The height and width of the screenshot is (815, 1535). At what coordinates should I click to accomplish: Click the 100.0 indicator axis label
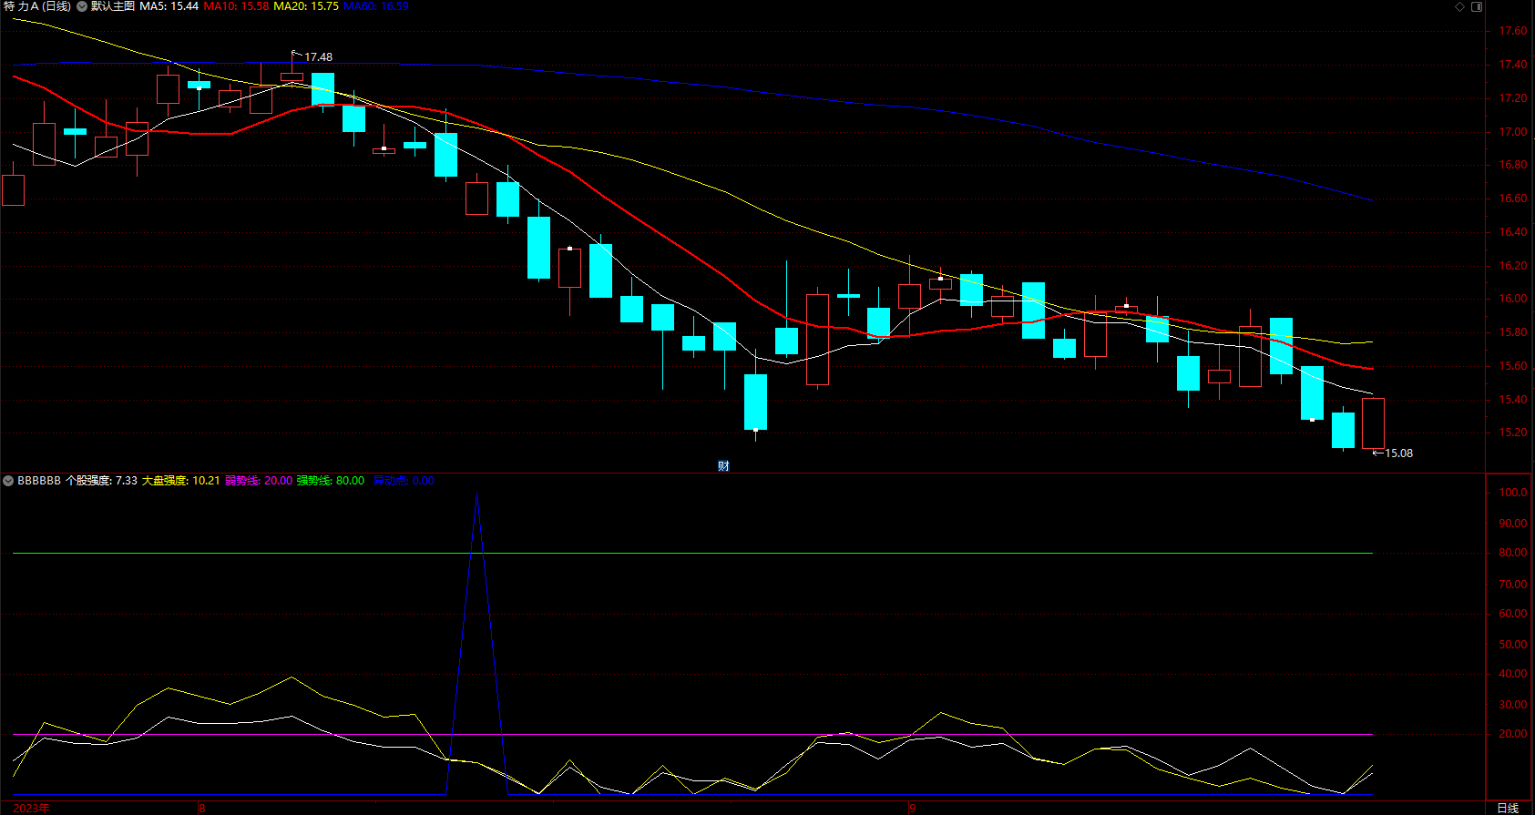[1513, 493]
